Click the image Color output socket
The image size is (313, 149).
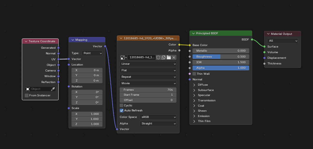point(179,45)
